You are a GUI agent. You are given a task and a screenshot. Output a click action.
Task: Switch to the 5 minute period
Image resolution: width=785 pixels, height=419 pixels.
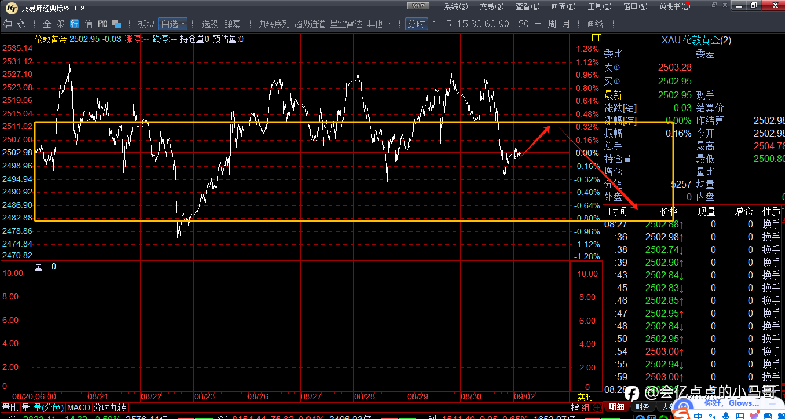tap(448, 24)
